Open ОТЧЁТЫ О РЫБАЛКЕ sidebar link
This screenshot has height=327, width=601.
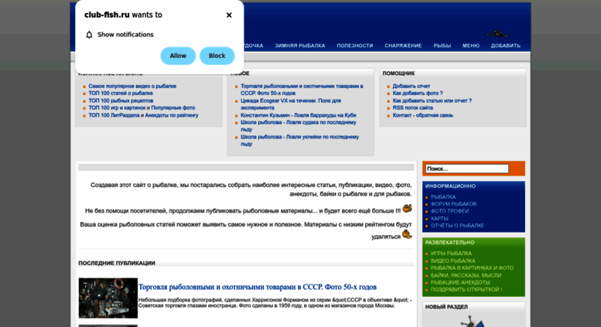(x=457, y=226)
